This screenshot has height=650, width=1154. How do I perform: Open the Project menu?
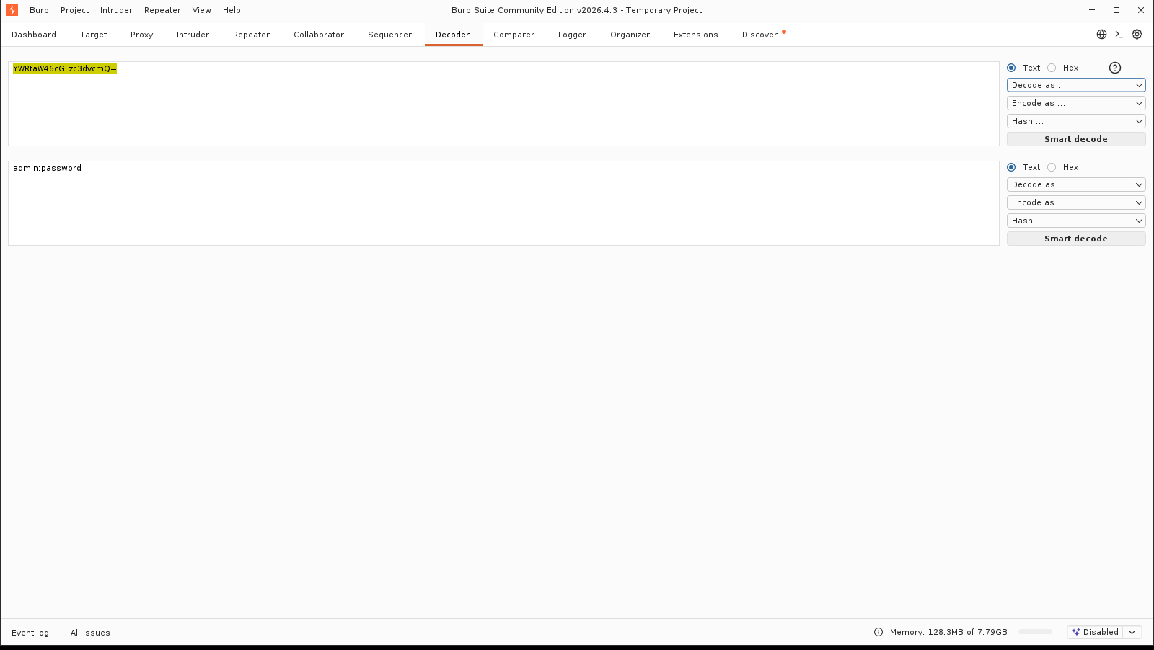75,10
